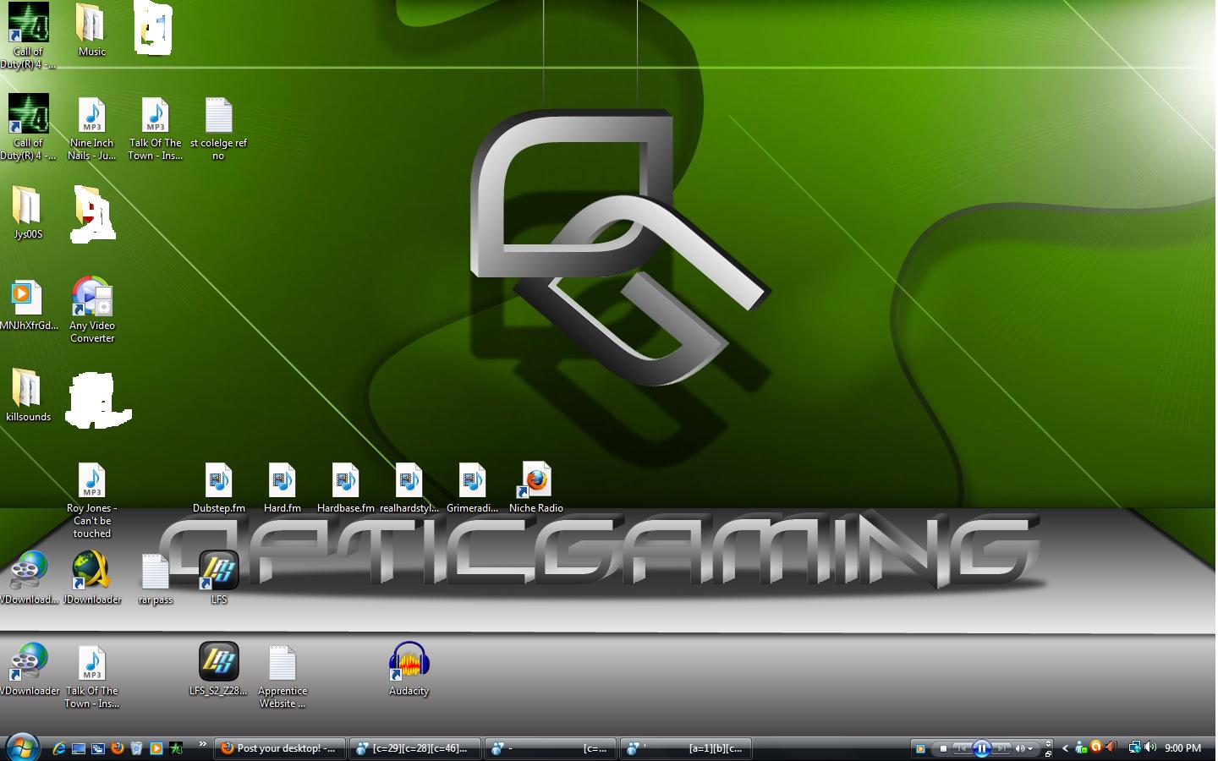Show hidden system tray icons chevron
The image size is (1218, 761).
(1066, 748)
